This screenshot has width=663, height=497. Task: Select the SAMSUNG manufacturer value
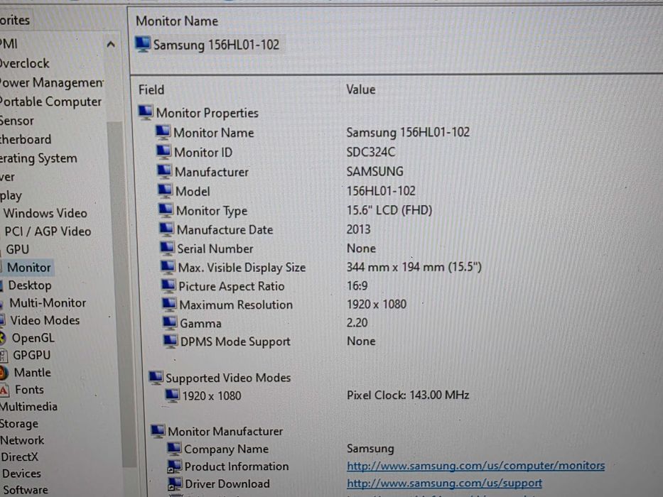(374, 171)
